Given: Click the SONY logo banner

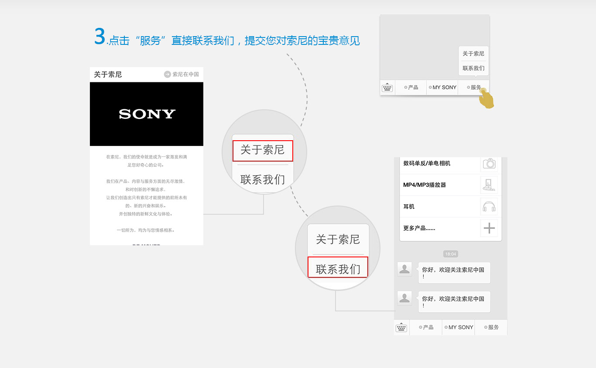Looking at the screenshot, I should (x=147, y=114).
